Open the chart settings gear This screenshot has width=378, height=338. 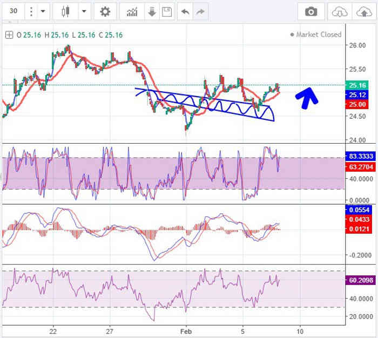(x=105, y=11)
